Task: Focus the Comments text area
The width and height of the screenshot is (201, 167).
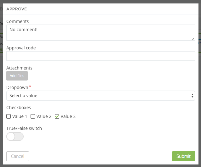Action: 100,33
